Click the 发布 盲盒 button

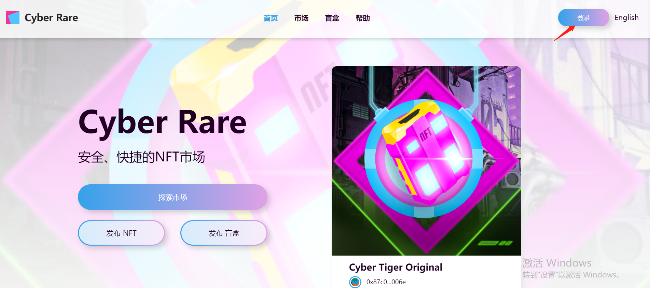coord(224,233)
